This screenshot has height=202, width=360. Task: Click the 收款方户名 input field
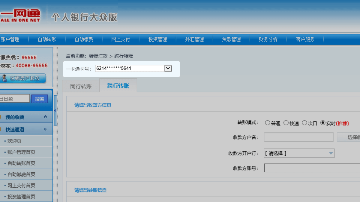(299, 137)
